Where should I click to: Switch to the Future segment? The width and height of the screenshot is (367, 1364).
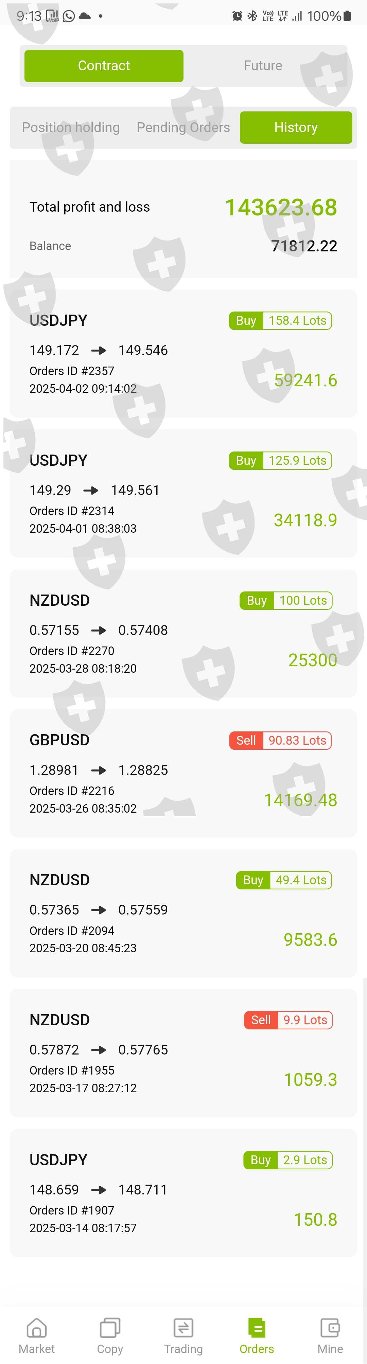click(x=263, y=66)
